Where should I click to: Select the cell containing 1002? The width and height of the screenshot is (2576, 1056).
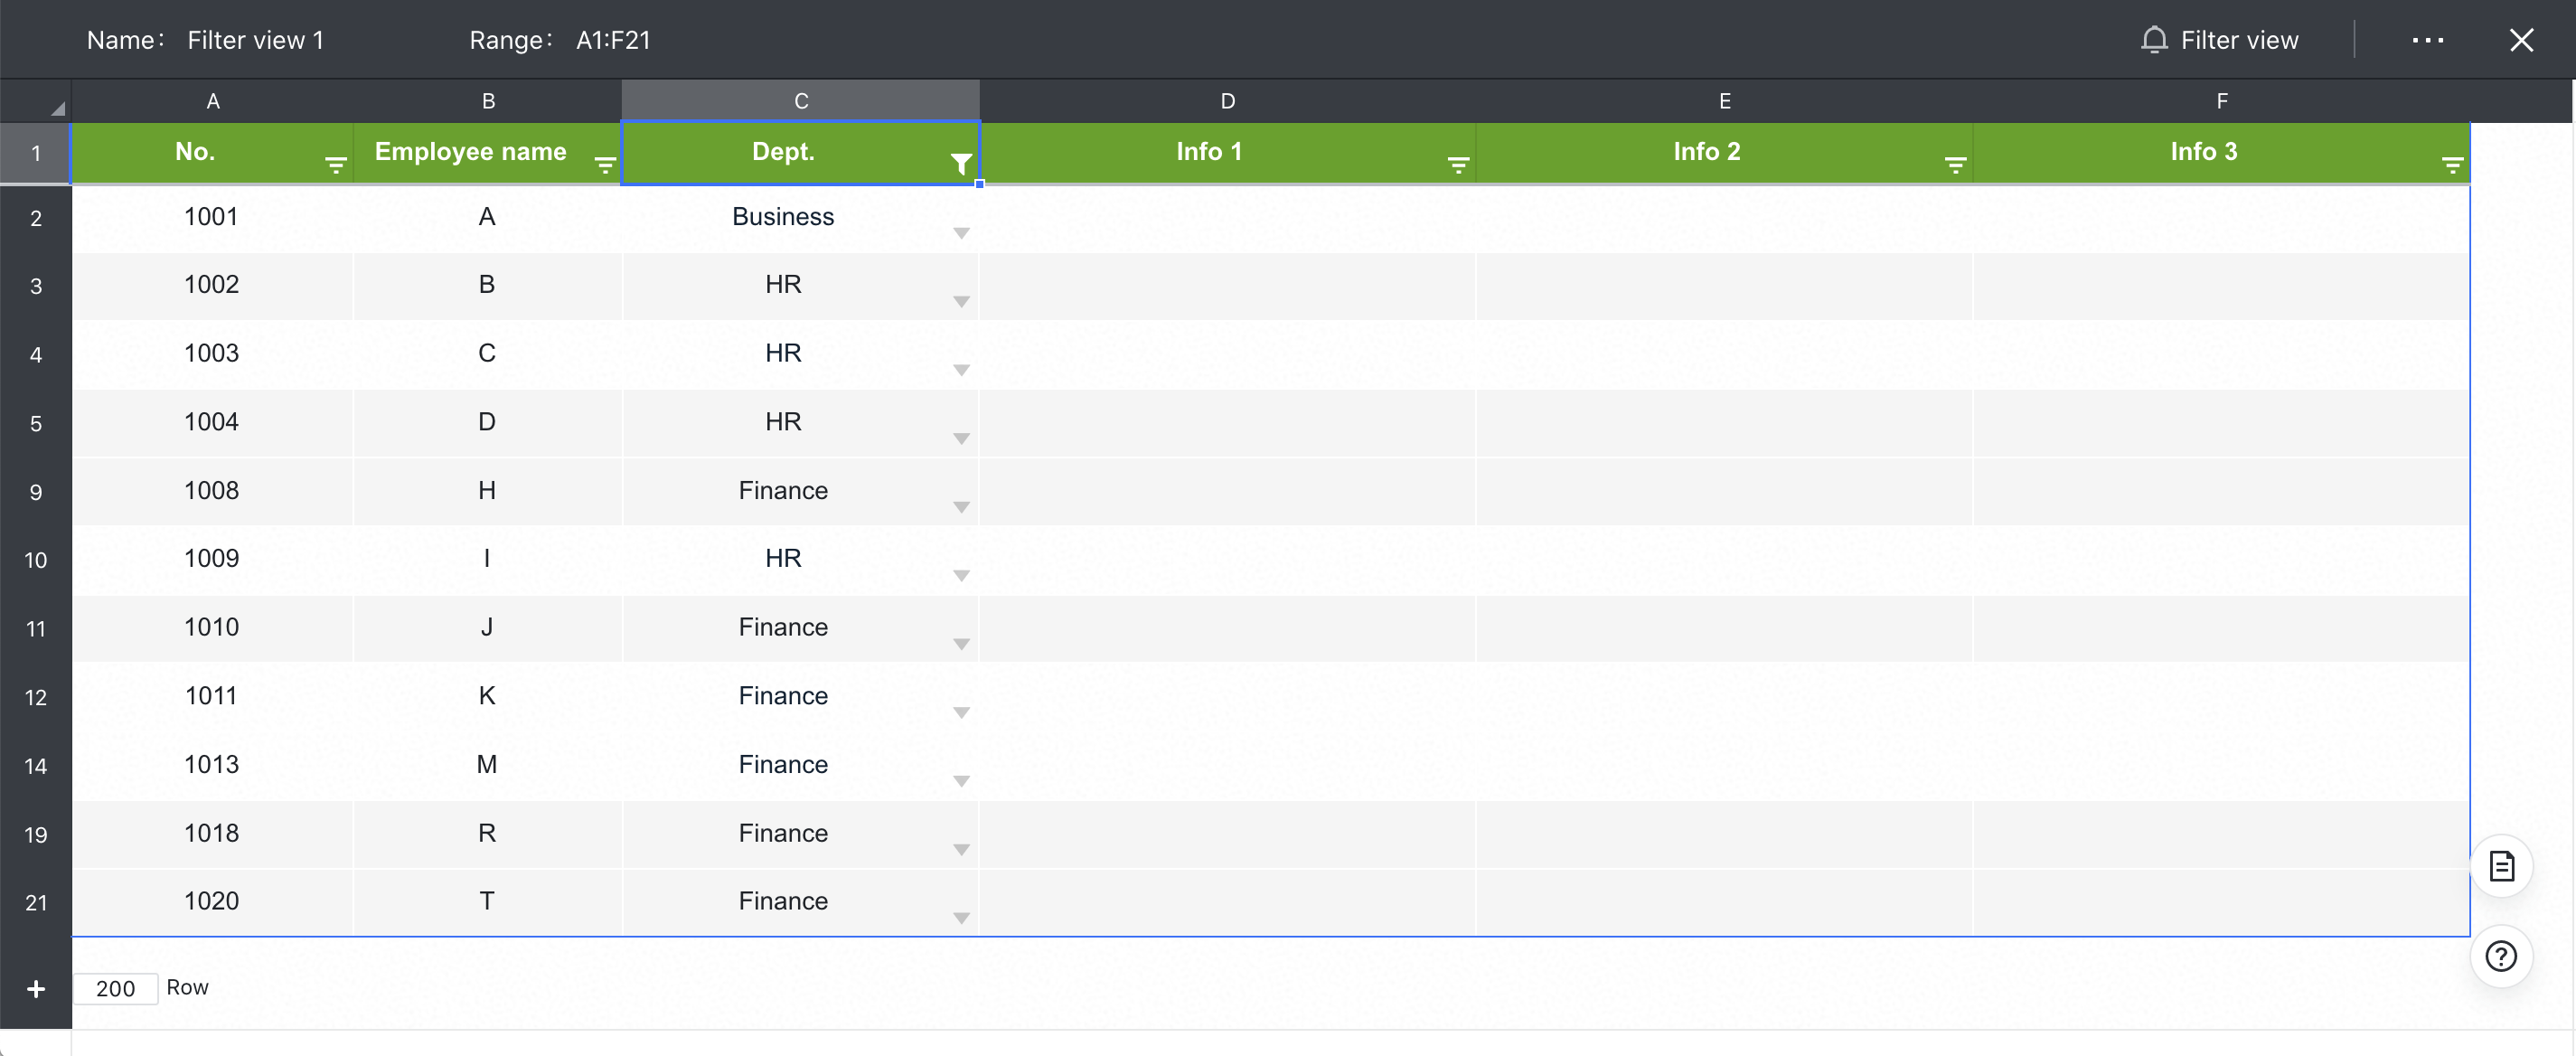213,286
